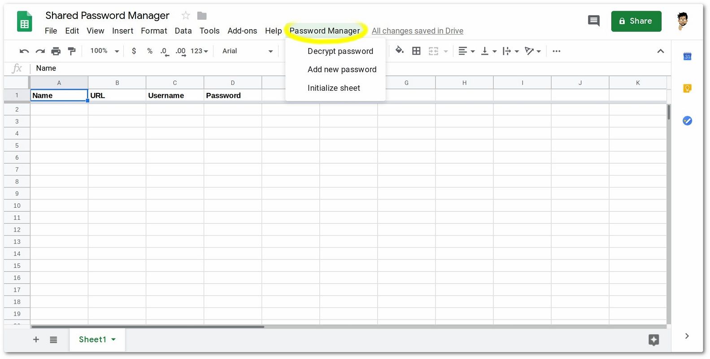Open the 123 number format dropdown
Viewport: 710px width, 359px height.
[199, 51]
